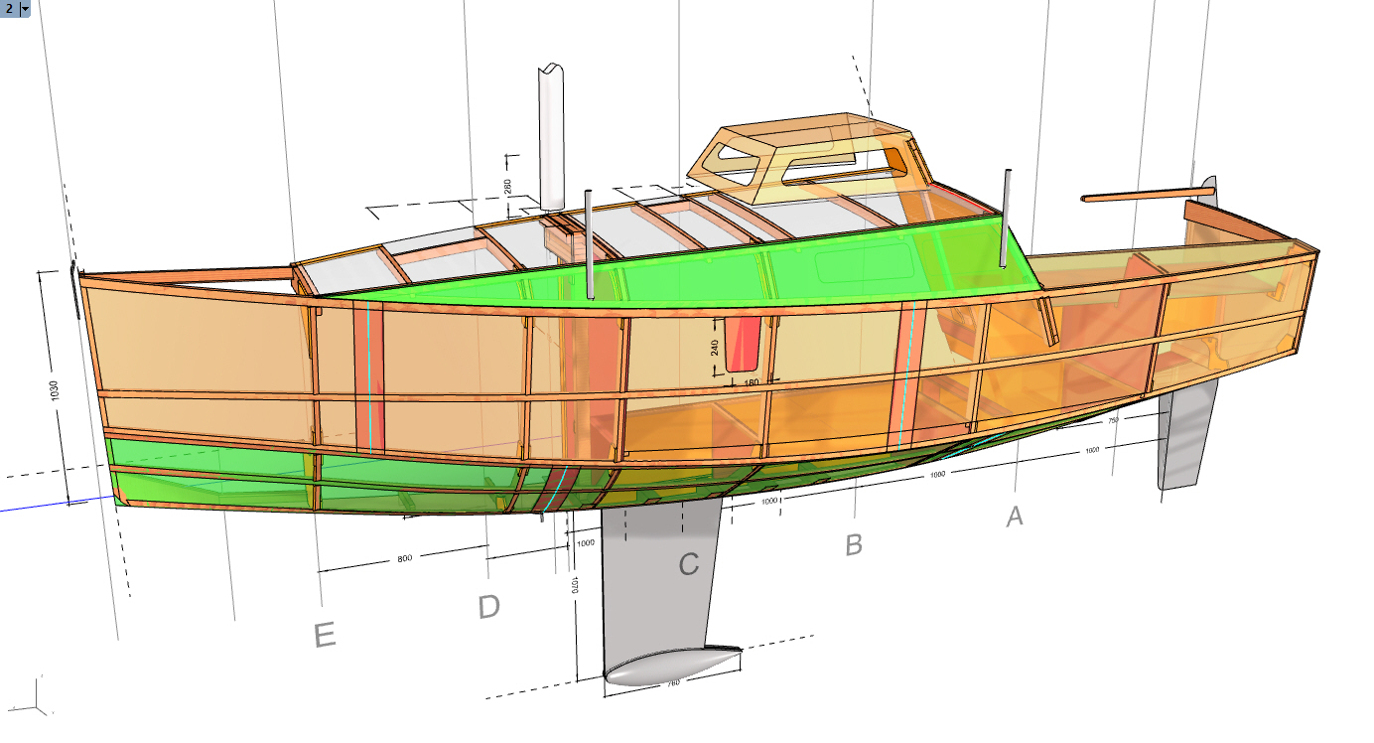Select station label "B"
This screenshot has height=743, width=1374.
pos(853,544)
